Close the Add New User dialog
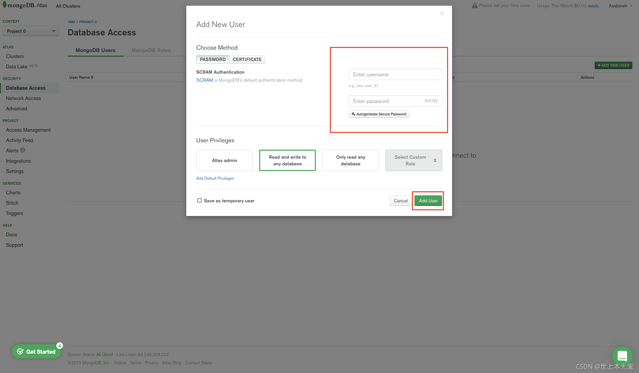 coord(442,14)
